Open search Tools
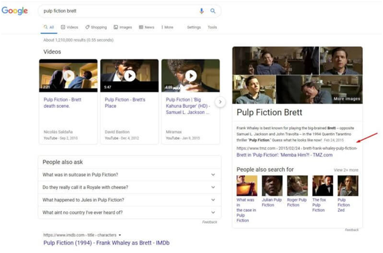 212,27
